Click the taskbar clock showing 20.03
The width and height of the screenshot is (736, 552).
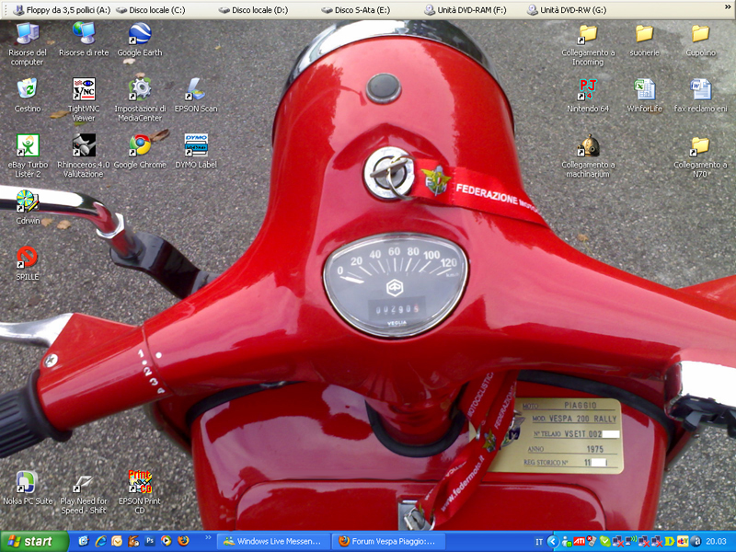point(716,542)
